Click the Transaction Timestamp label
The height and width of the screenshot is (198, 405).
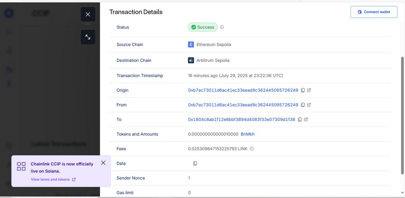point(140,75)
